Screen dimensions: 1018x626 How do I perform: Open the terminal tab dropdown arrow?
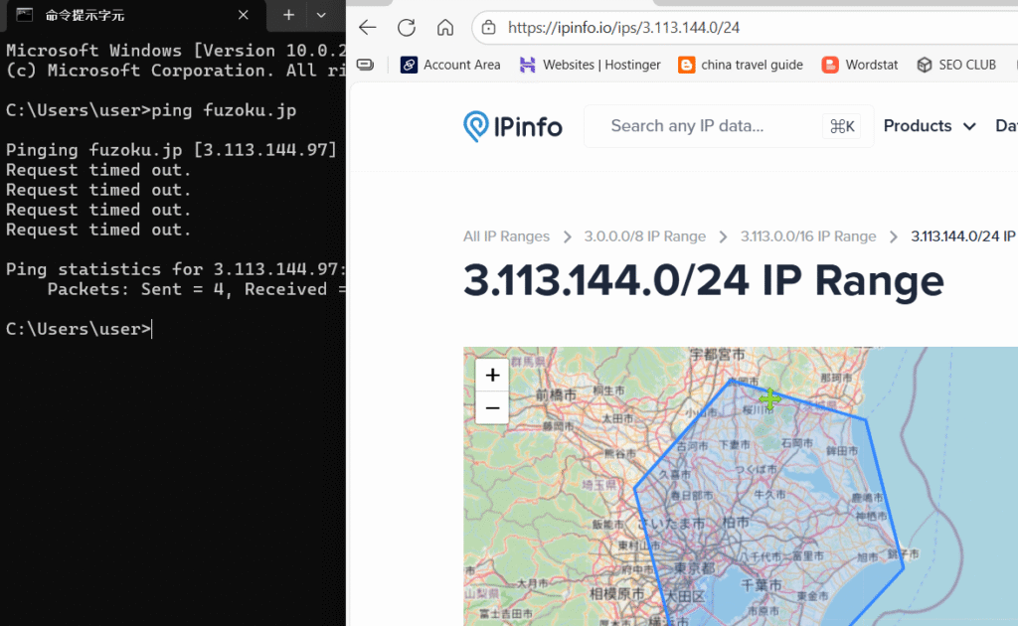(x=320, y=15)
